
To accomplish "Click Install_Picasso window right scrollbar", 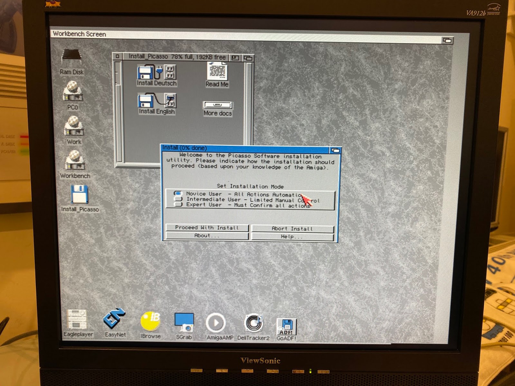I will click(x=248, y=103).
